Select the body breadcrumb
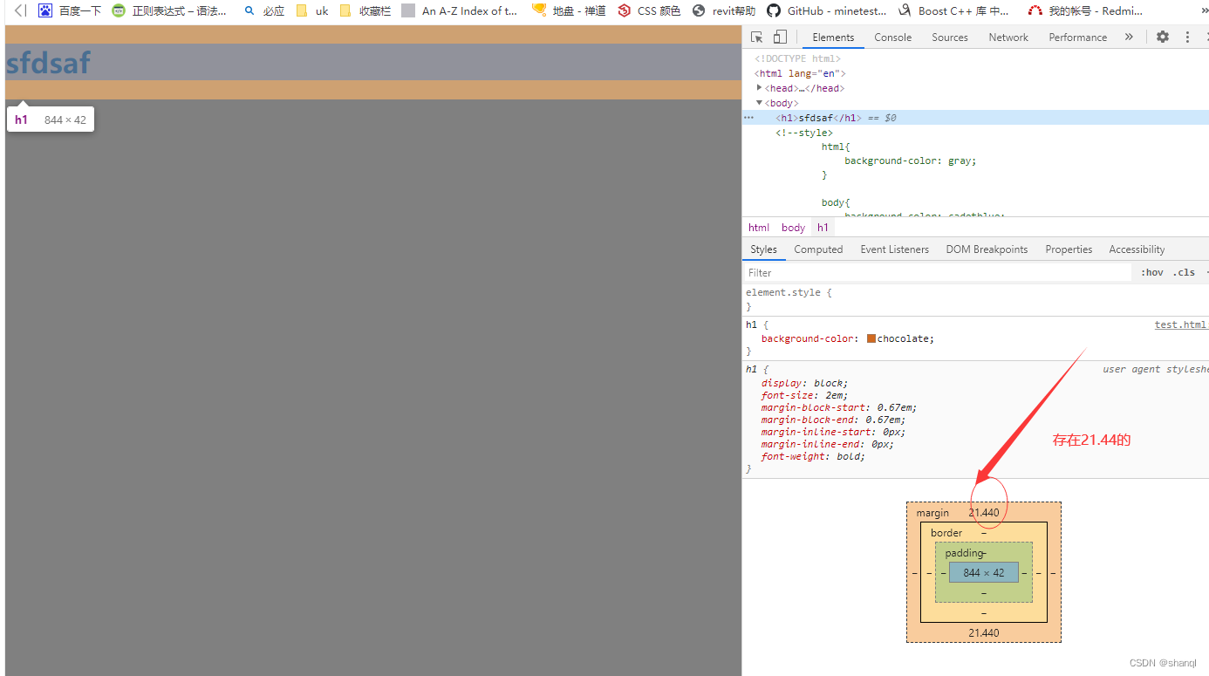 click(x=793, y=228)
